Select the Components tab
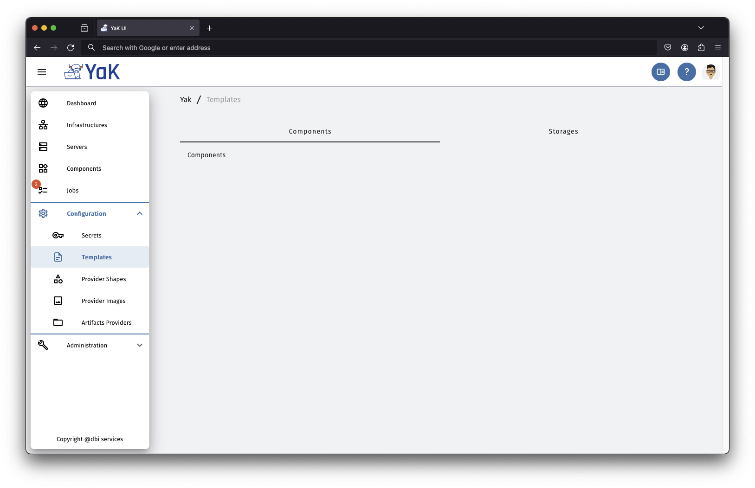The image size is (755, 488). point(310,131)
